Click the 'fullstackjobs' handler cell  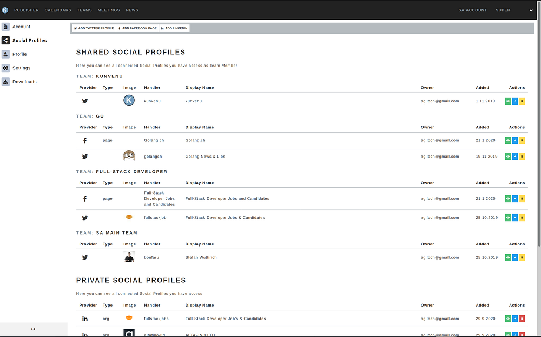pos(156,319)
